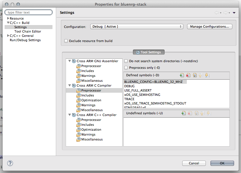Select the TRACE defined symbol
This screenshot has height=173, width=241.
click(x=129, y=99)
